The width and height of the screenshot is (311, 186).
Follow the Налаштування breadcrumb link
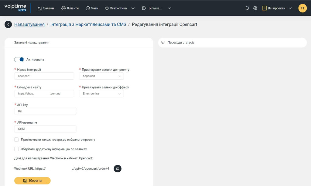click(29, 24)
